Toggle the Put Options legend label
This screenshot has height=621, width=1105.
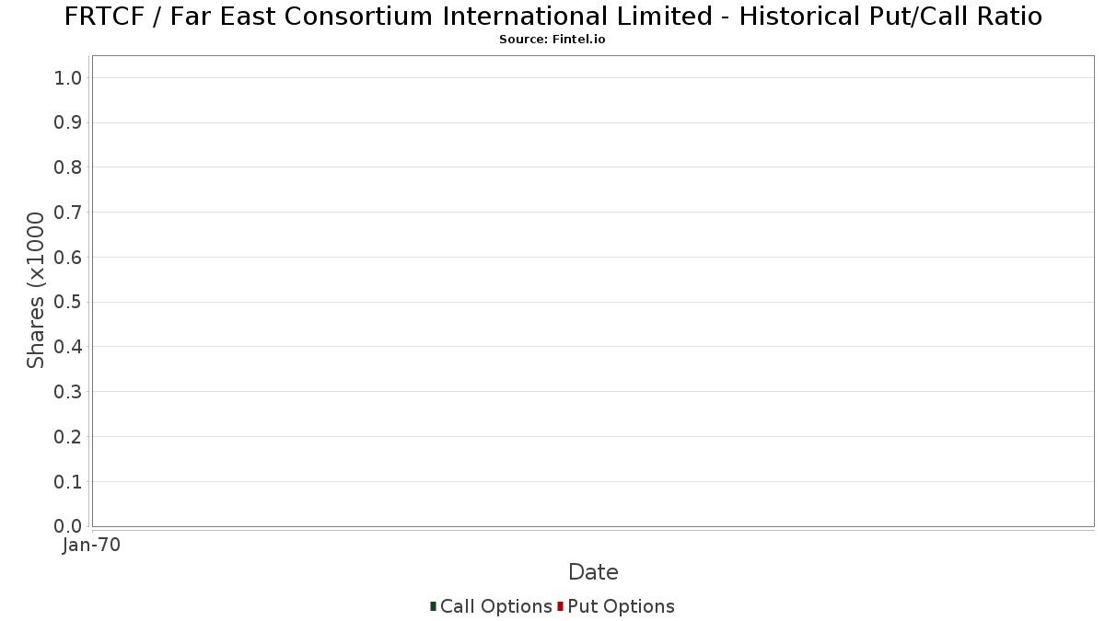pyautogui.click(x=621, y=607)
